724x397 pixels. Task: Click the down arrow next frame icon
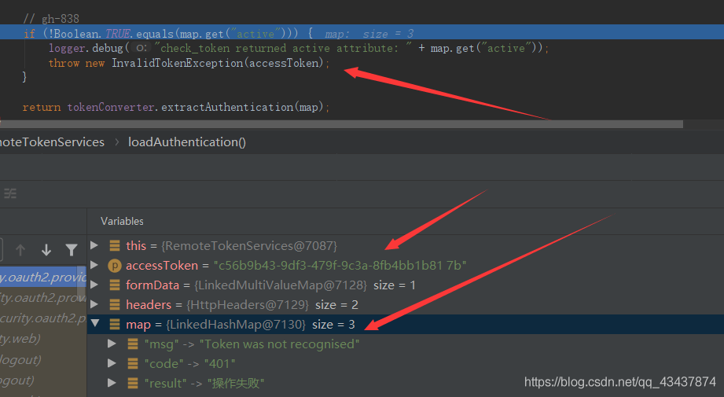click(46, 250)
